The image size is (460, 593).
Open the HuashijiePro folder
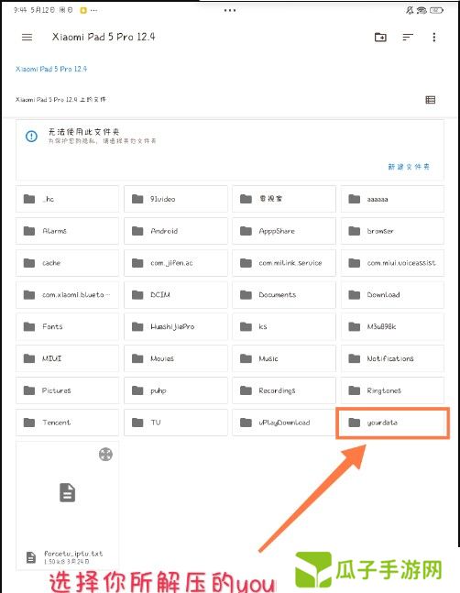pyautogui.click(x=176, y=326)
